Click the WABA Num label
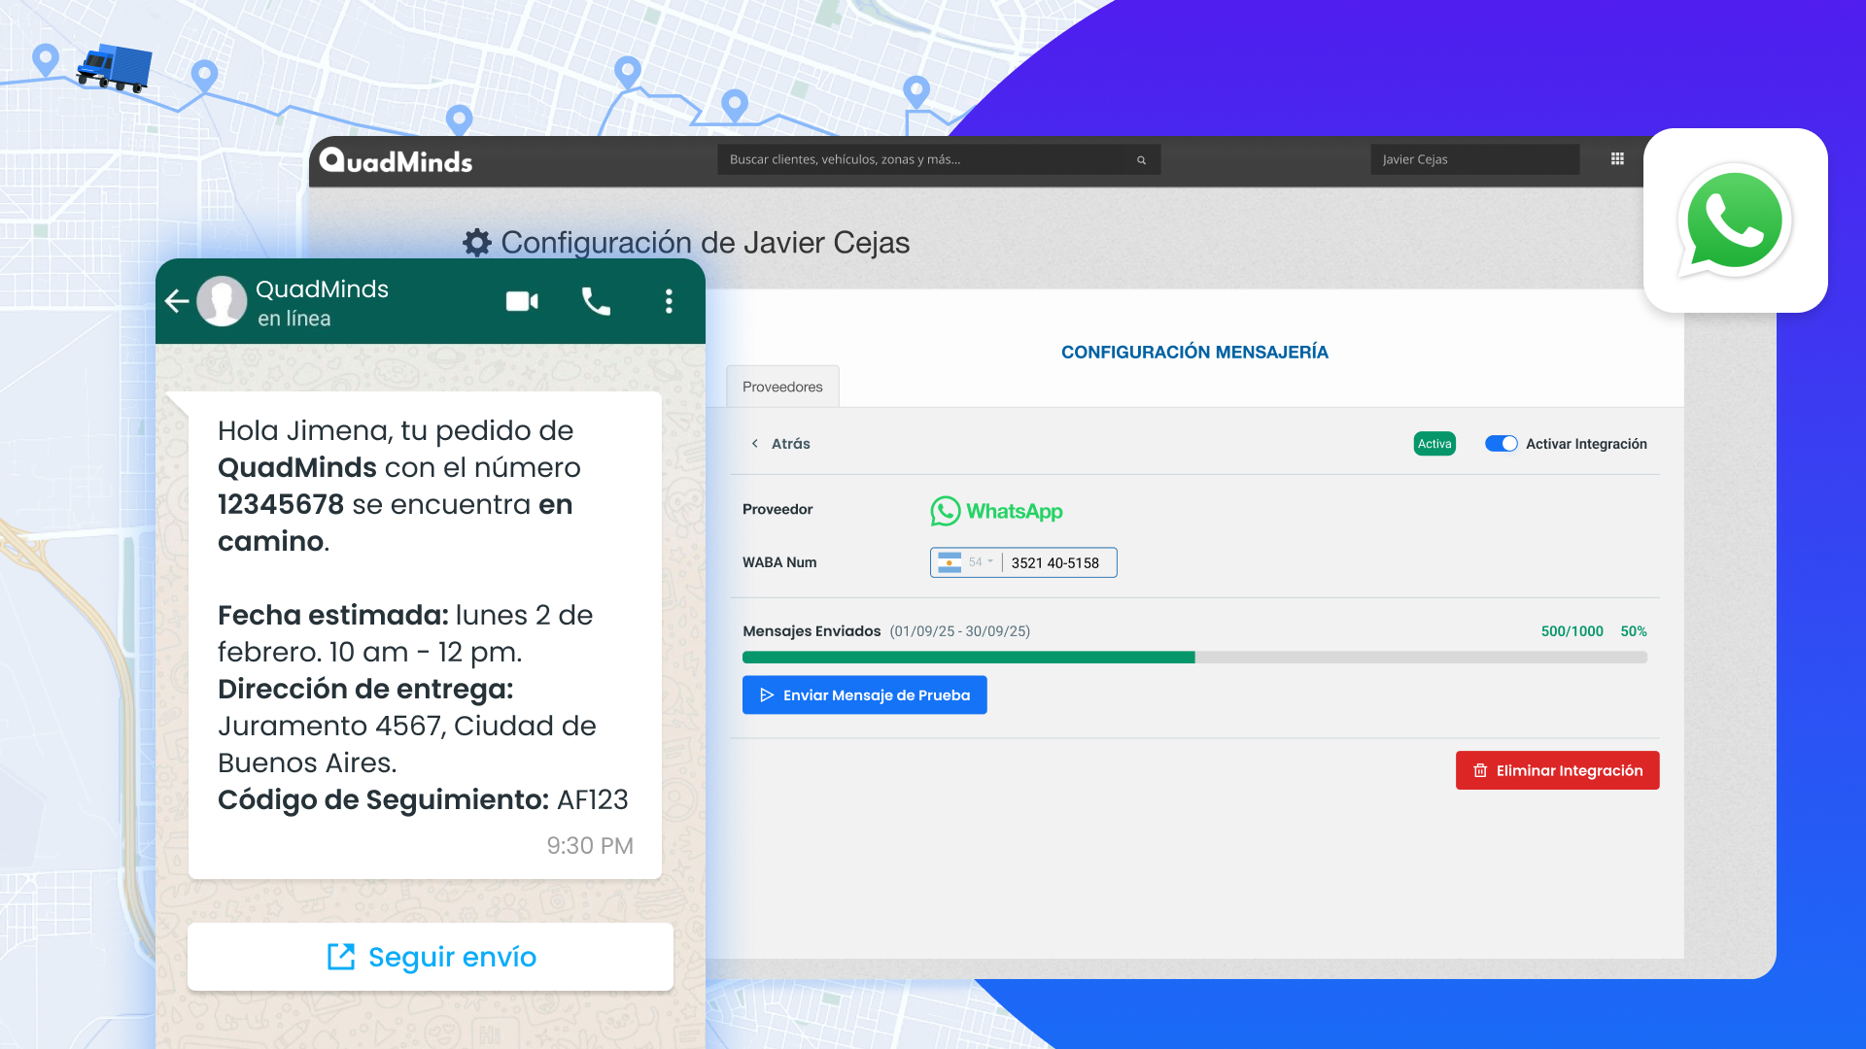The image size is (1866, 1049). click(779, 562)
